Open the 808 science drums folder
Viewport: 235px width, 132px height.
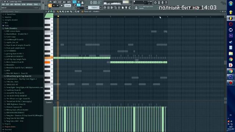click(x=13, y=31)
